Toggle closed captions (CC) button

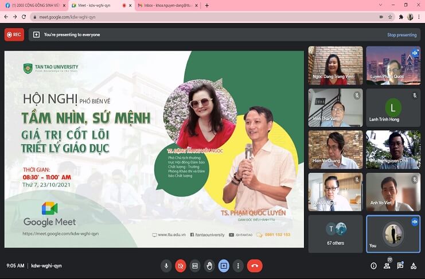pos(195,266)
